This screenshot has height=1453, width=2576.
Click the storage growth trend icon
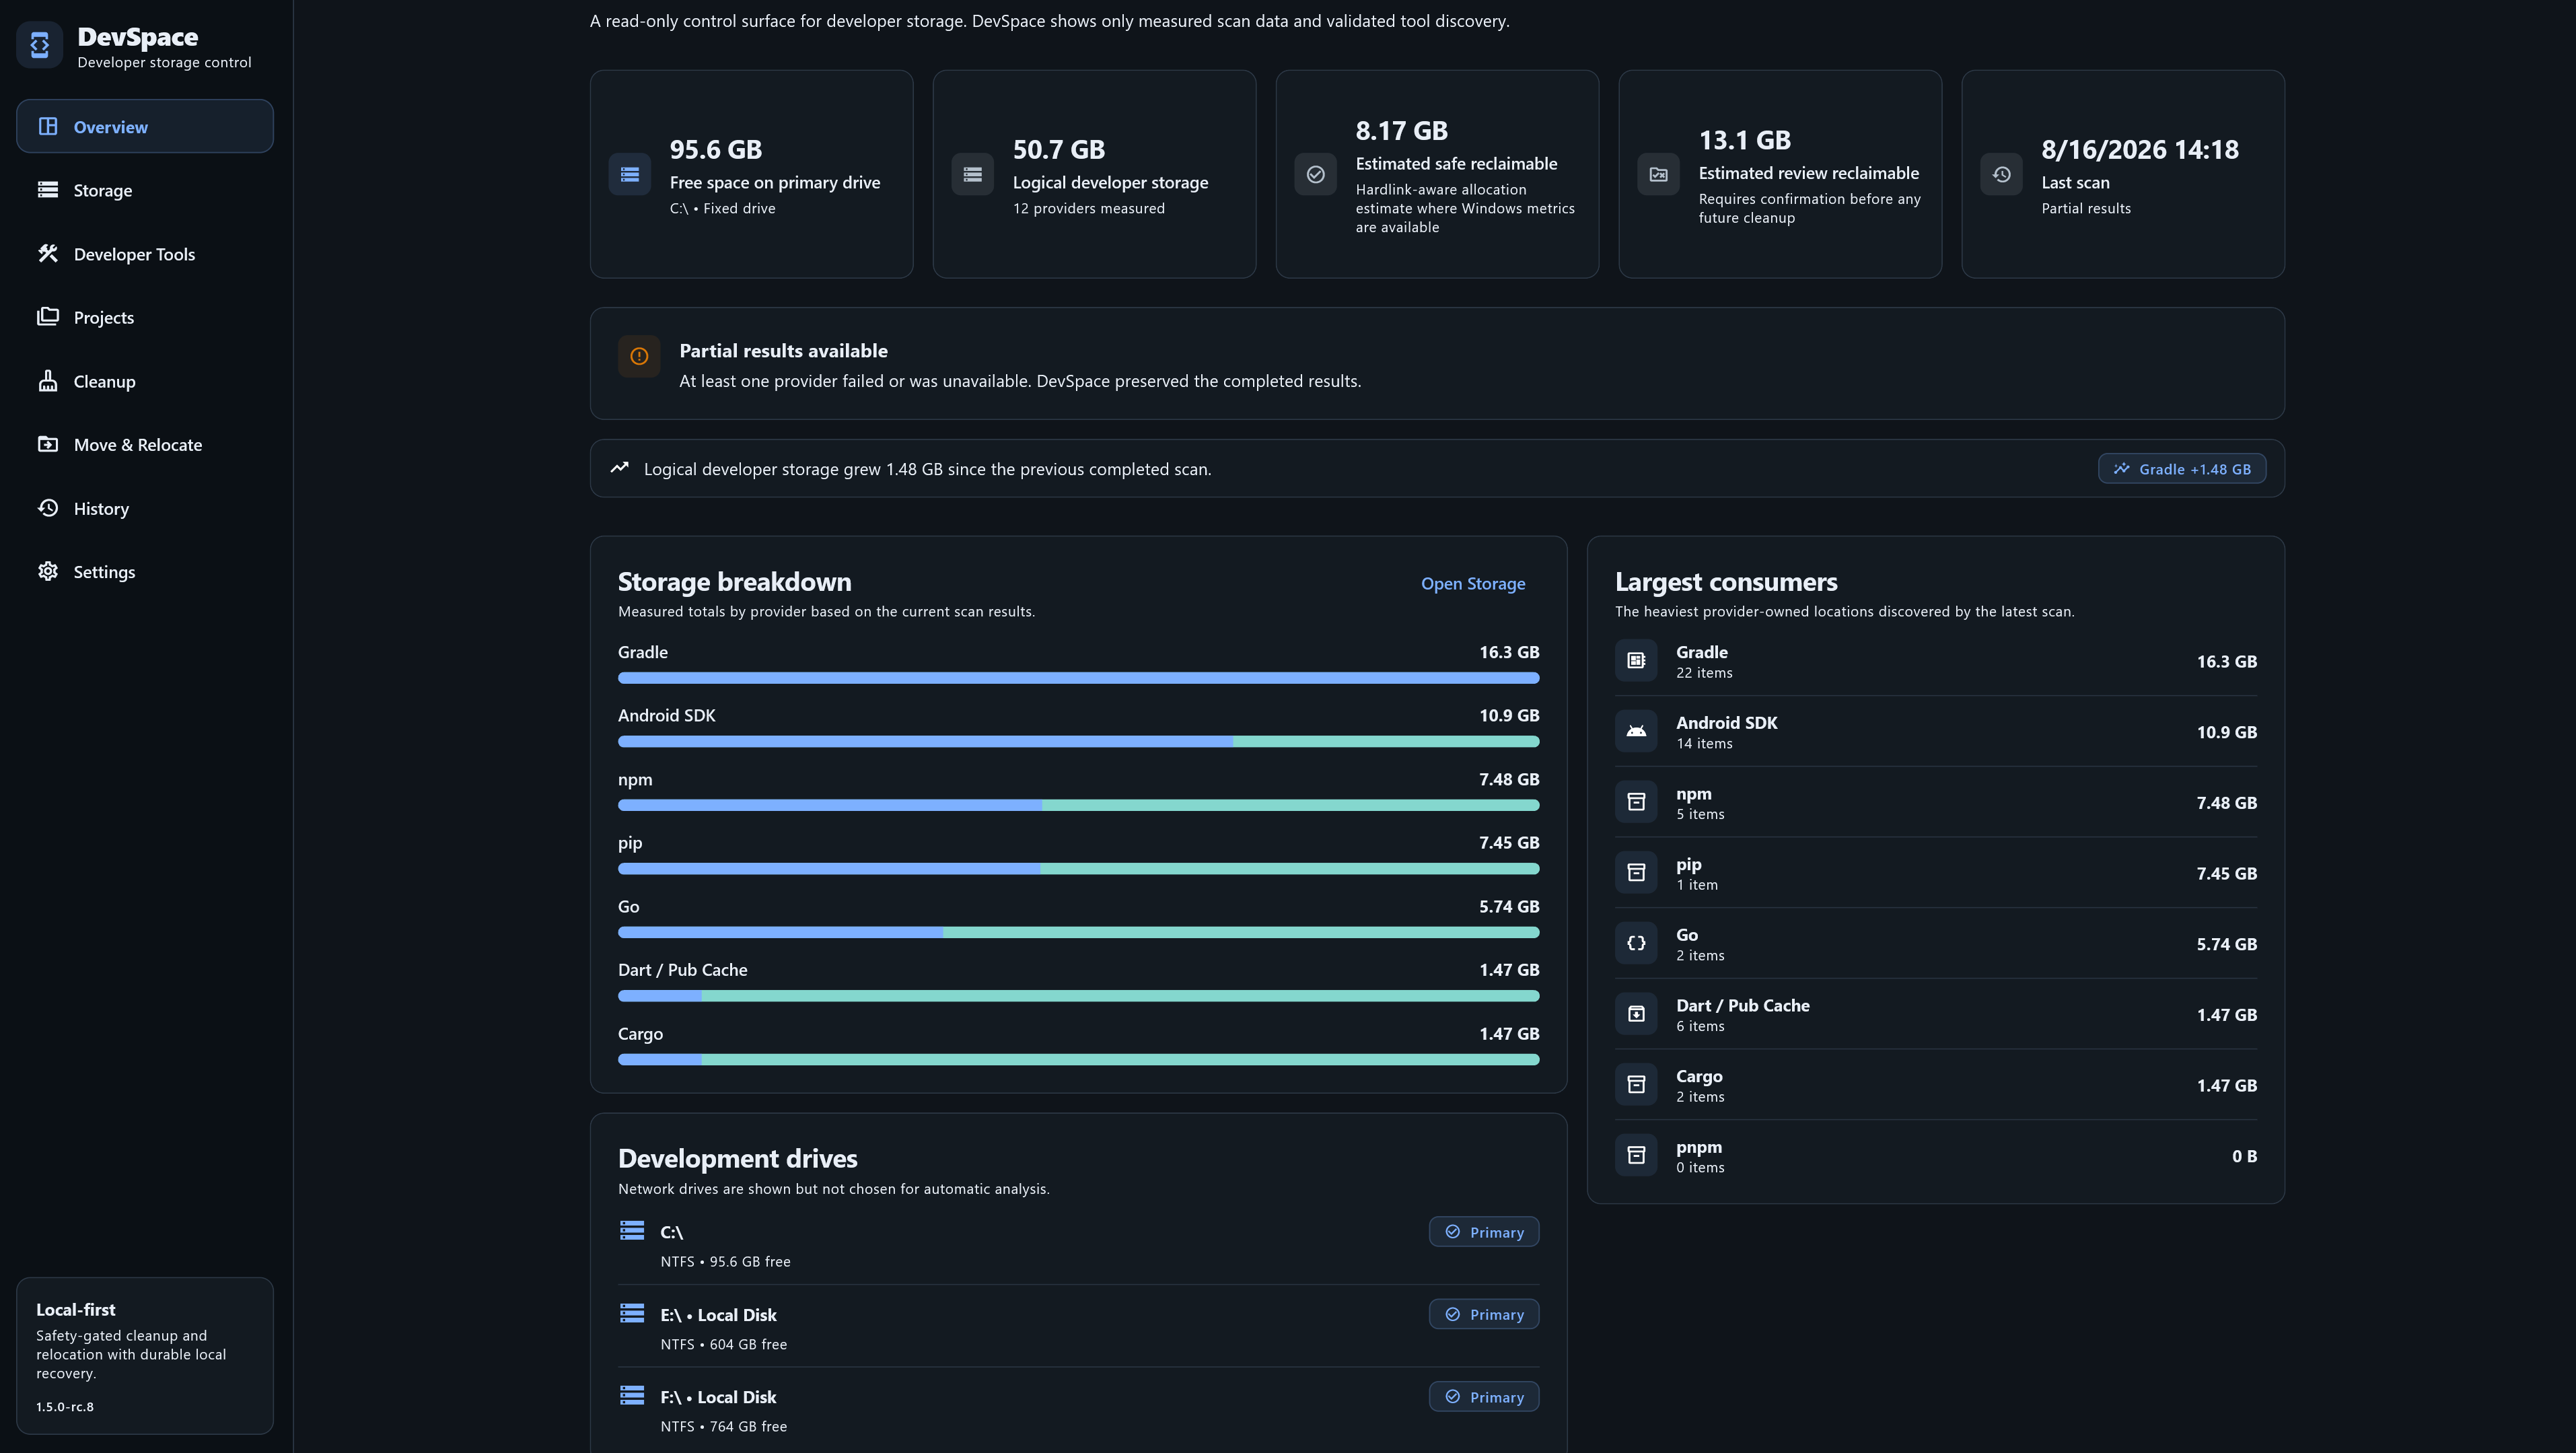[620, 467]
